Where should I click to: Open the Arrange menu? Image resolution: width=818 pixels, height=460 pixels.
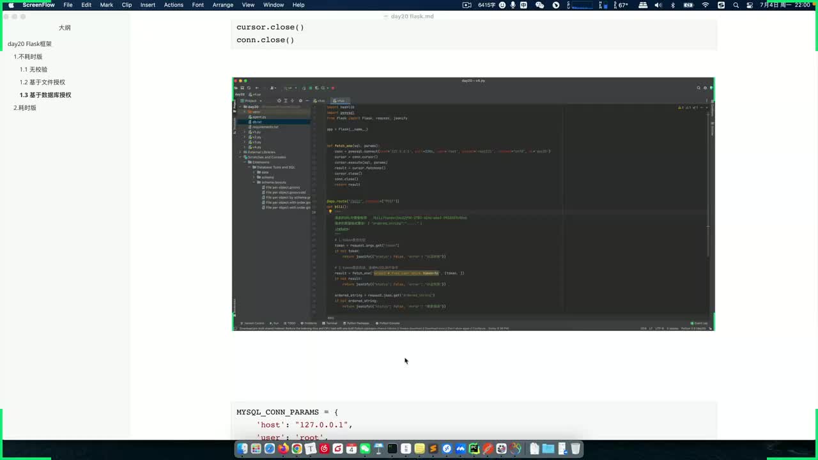[222, 4]
